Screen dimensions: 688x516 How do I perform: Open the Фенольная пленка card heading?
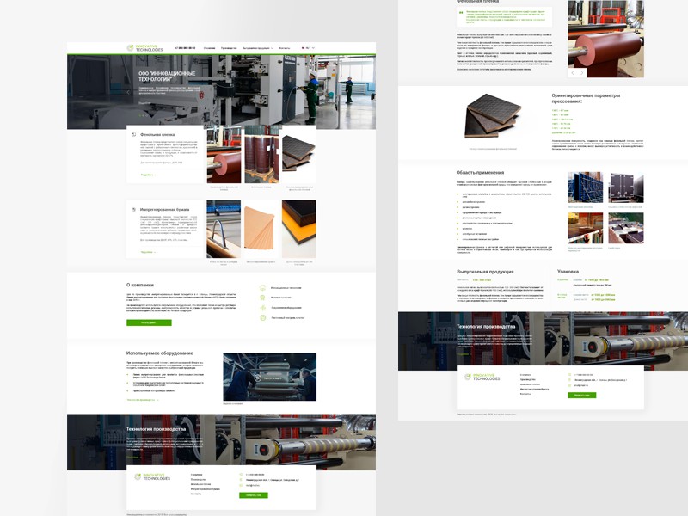tap(157, 135)
